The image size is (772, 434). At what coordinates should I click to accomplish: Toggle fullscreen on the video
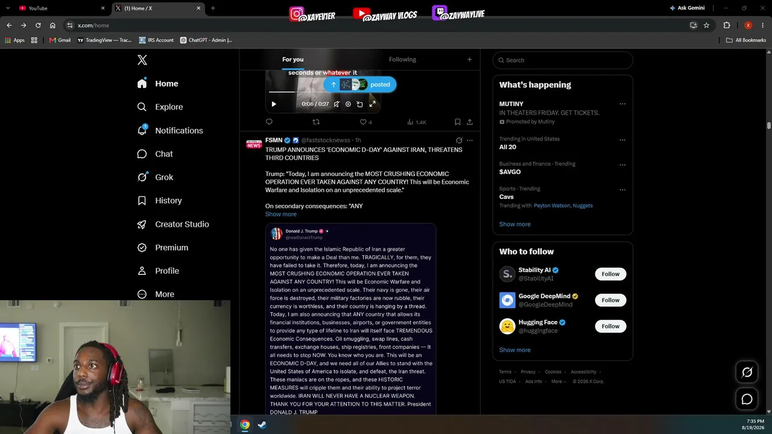tap(372, 104)
